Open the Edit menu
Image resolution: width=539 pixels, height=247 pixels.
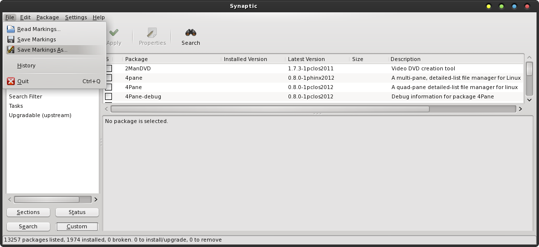[25, 17]
